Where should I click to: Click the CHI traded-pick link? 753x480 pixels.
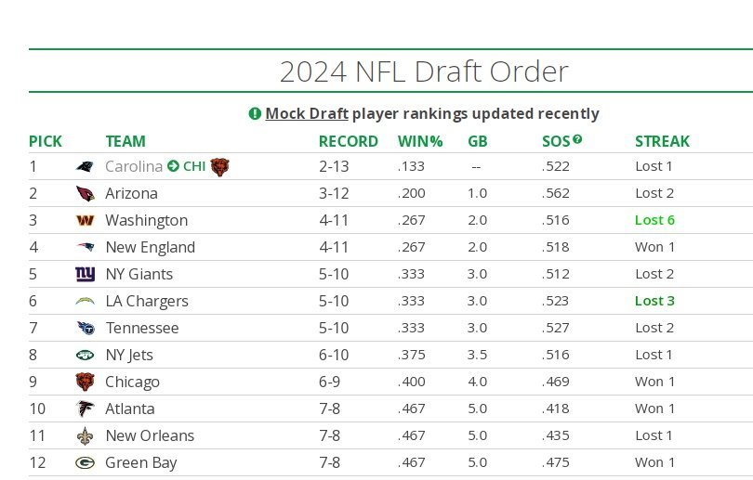194,167
